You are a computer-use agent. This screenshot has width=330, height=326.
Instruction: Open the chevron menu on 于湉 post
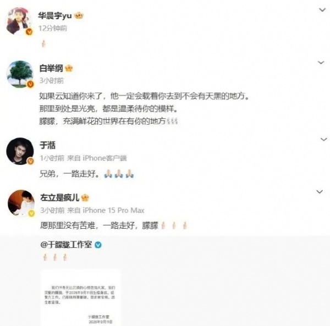pyautogui.click(x=323, y=139)
